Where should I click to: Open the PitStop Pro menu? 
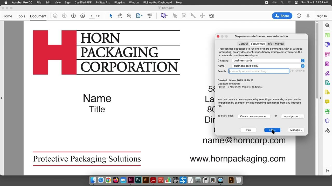103,2
